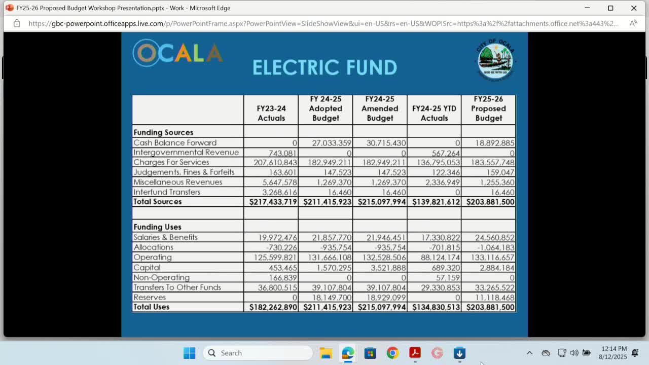Viewport: 649px width, 365px height.
Task: Click the URL text in the address bar
Action: coord(323,23)
